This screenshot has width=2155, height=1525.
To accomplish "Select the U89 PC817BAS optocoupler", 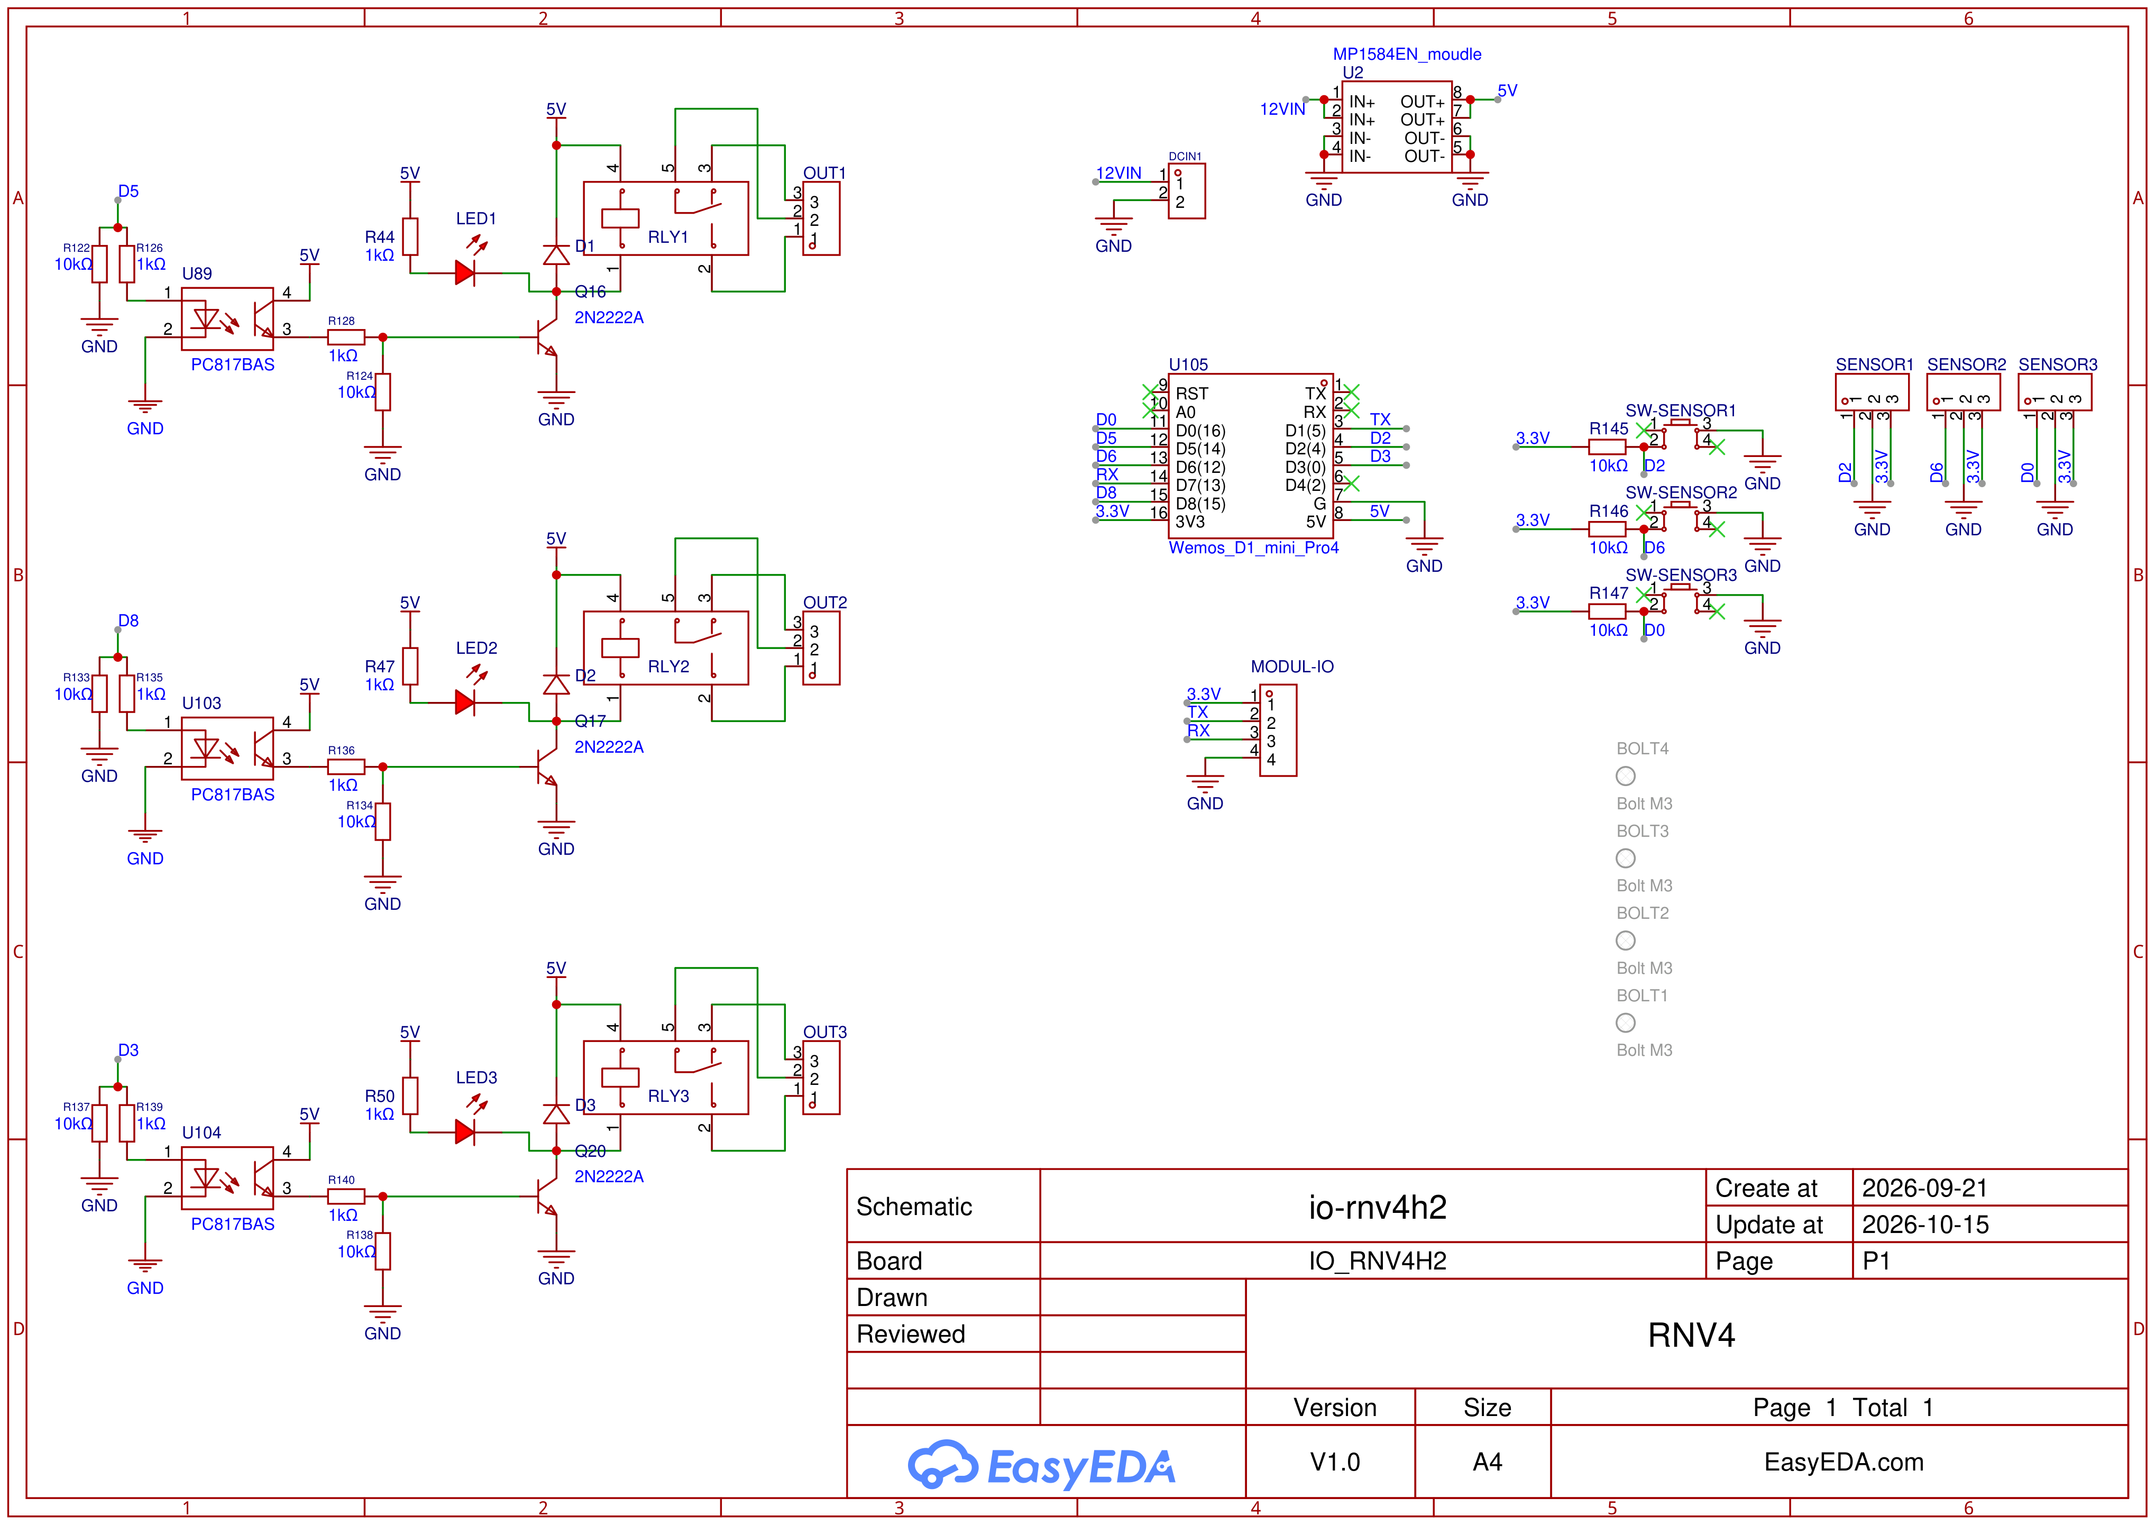I will (227, 318).
